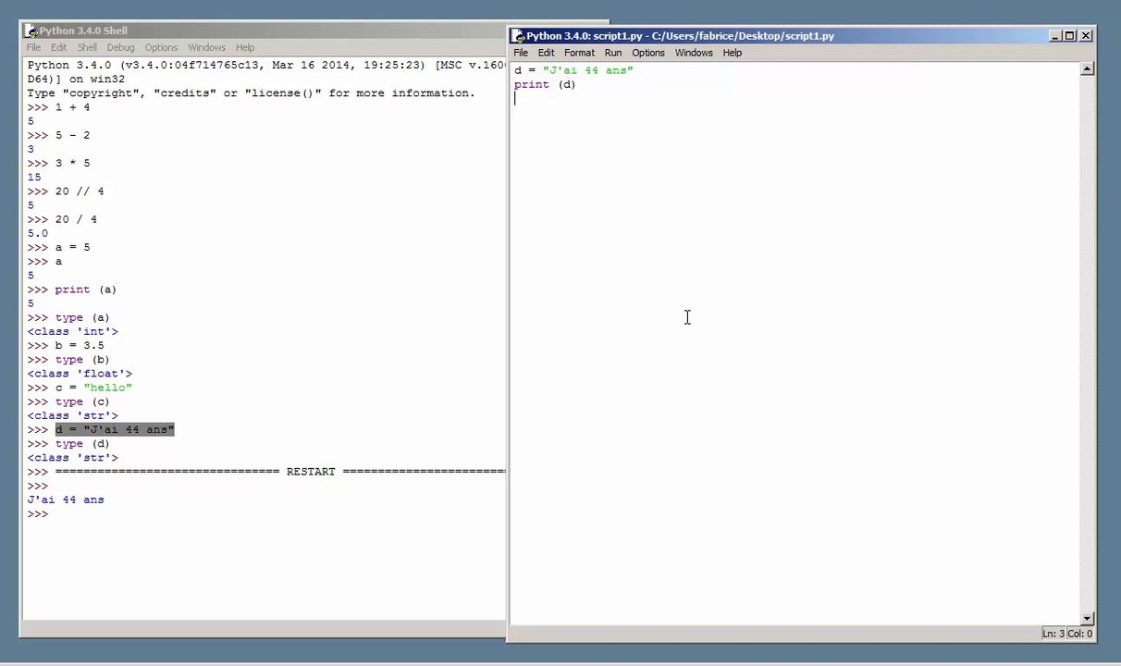Click shell line 5 - 2
Image resolution: width=1121 pixels, height=666 pixels.
[58, 135]
